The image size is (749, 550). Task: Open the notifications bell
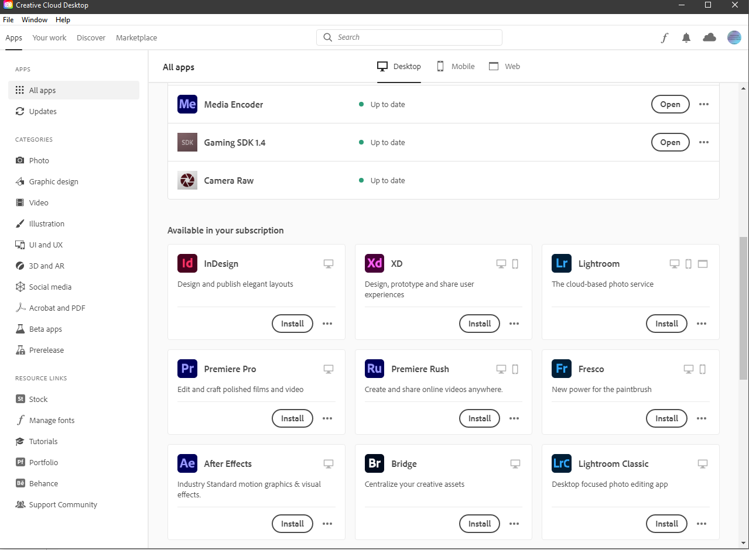tap(686, 37)
